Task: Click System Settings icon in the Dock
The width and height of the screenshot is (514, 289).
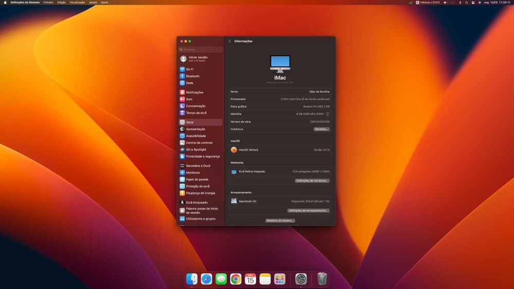Action: [301, 279]
